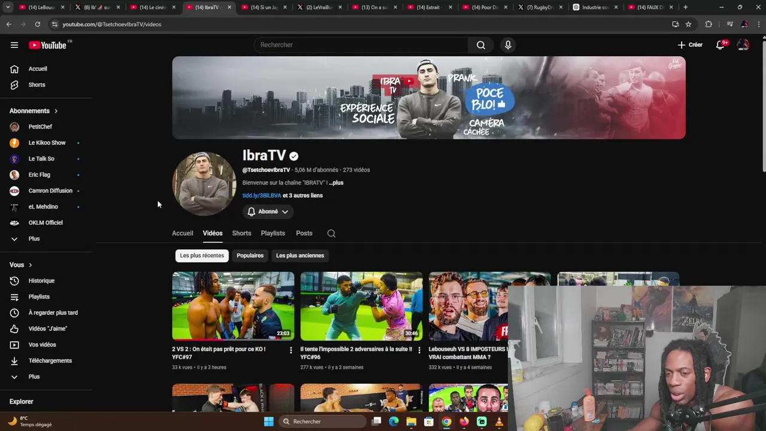Open the tidd.ly/3BlLBVA link
The height and width of the screenshot is (431, 766).
[x=262, y=196]
